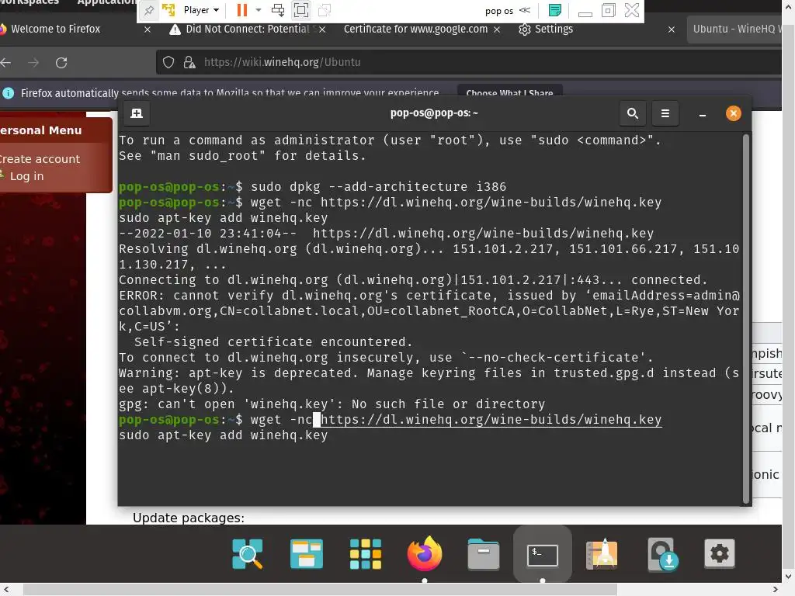Click the Firefox forward arrow
Viewport: 795px width, 596px height.
coord(33,62)
